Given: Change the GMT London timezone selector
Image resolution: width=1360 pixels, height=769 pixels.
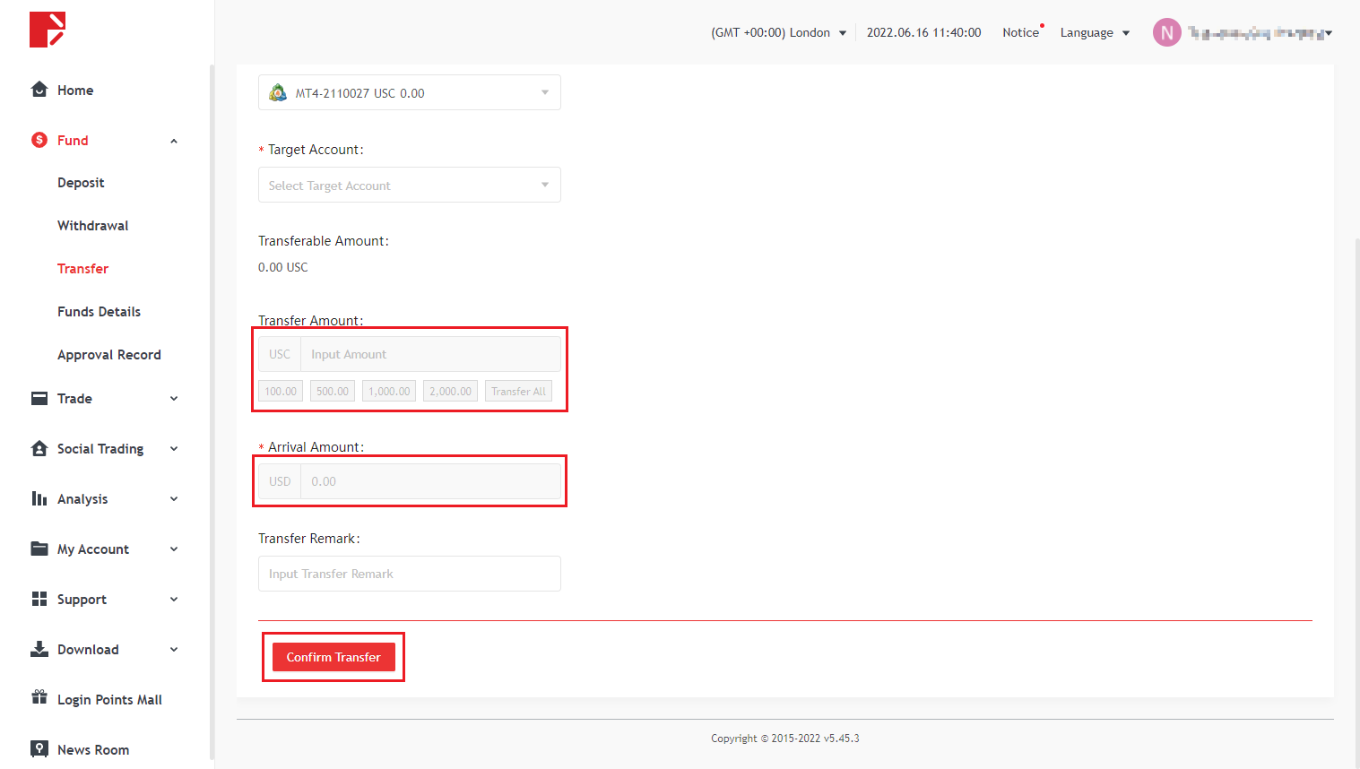Looking at the screenshot, I should [x=778, y=33].
